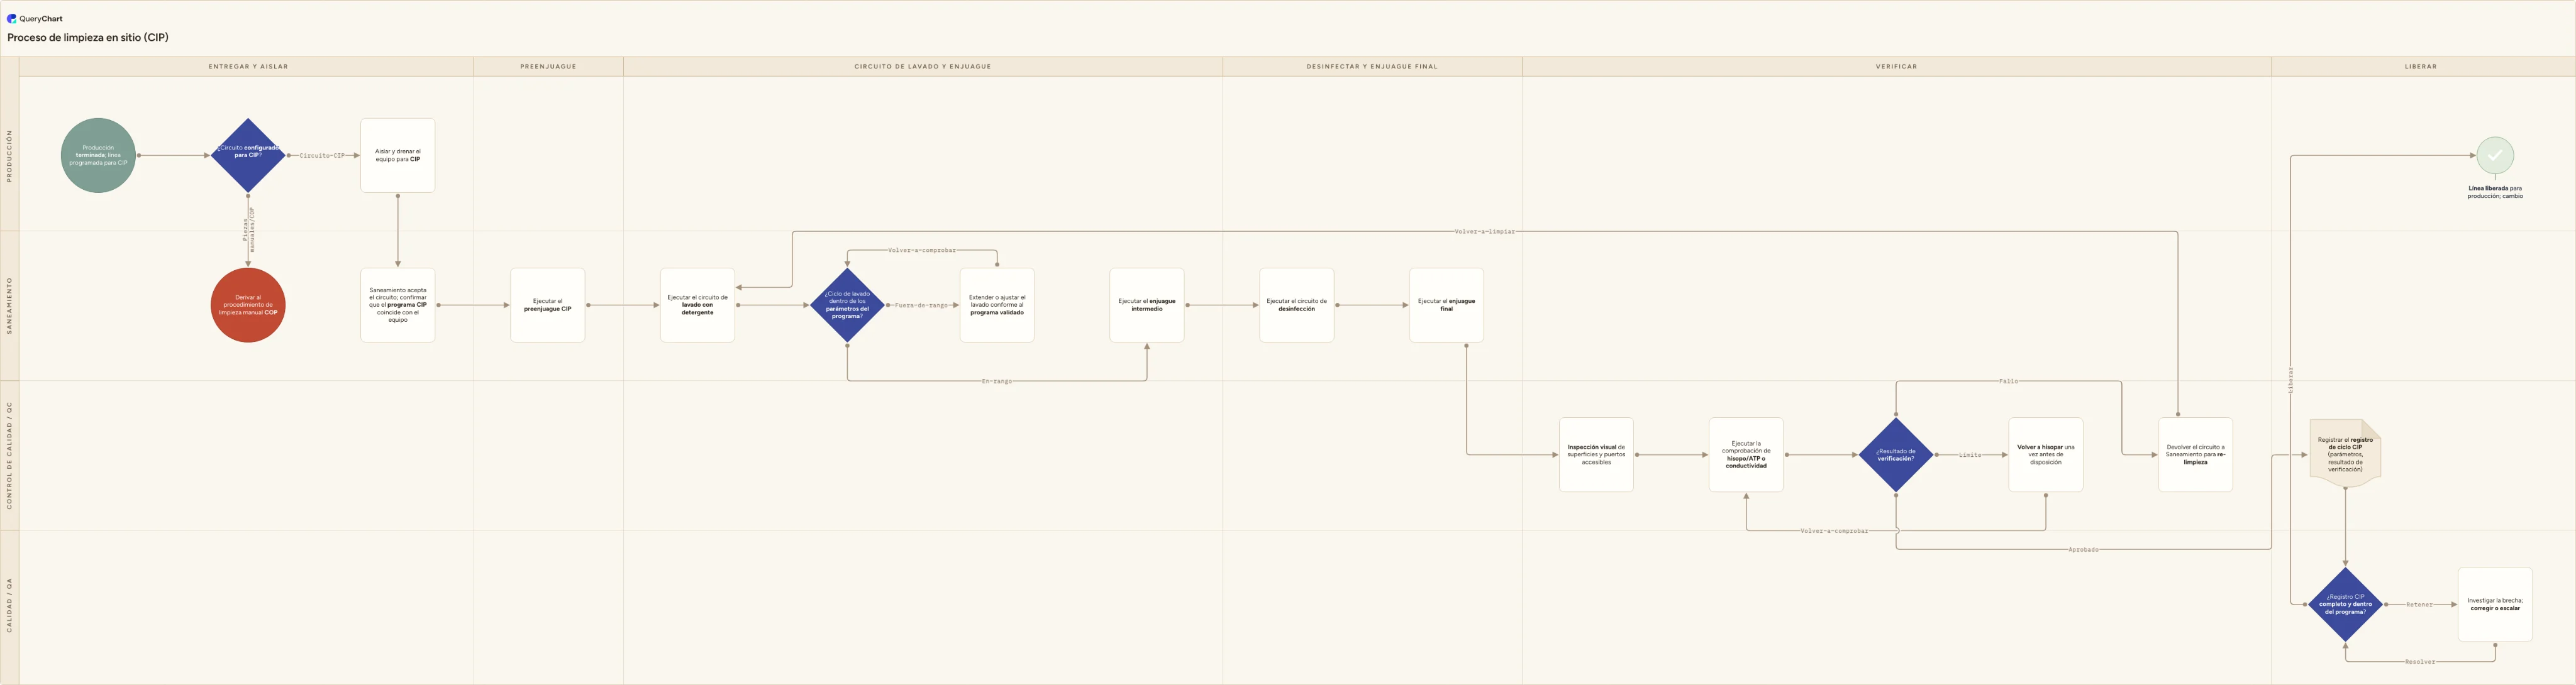Select the '¿Registro CIP completo?' decision diamond
Viewport: 2576px width, 685px height.
coord(2345,605)
